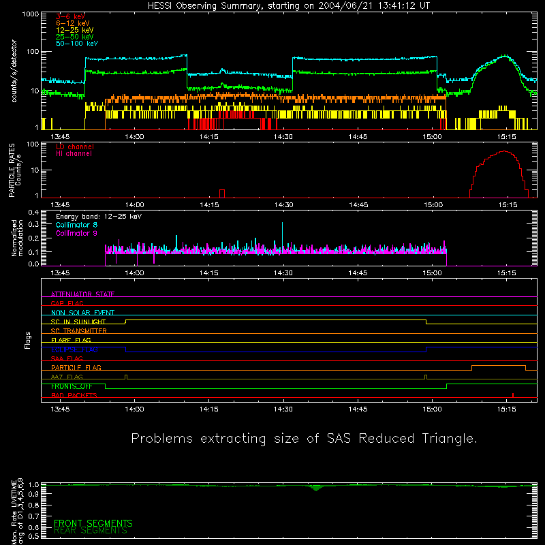Screen dimensions: 545x545
Task: Click the raised PARTICLE_FLAG segment
Action: (499, 366)
